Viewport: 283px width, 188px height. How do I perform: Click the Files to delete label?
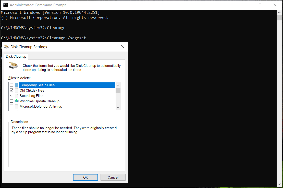[19, 78]
